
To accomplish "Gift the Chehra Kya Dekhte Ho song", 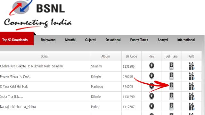I will 192,66.
